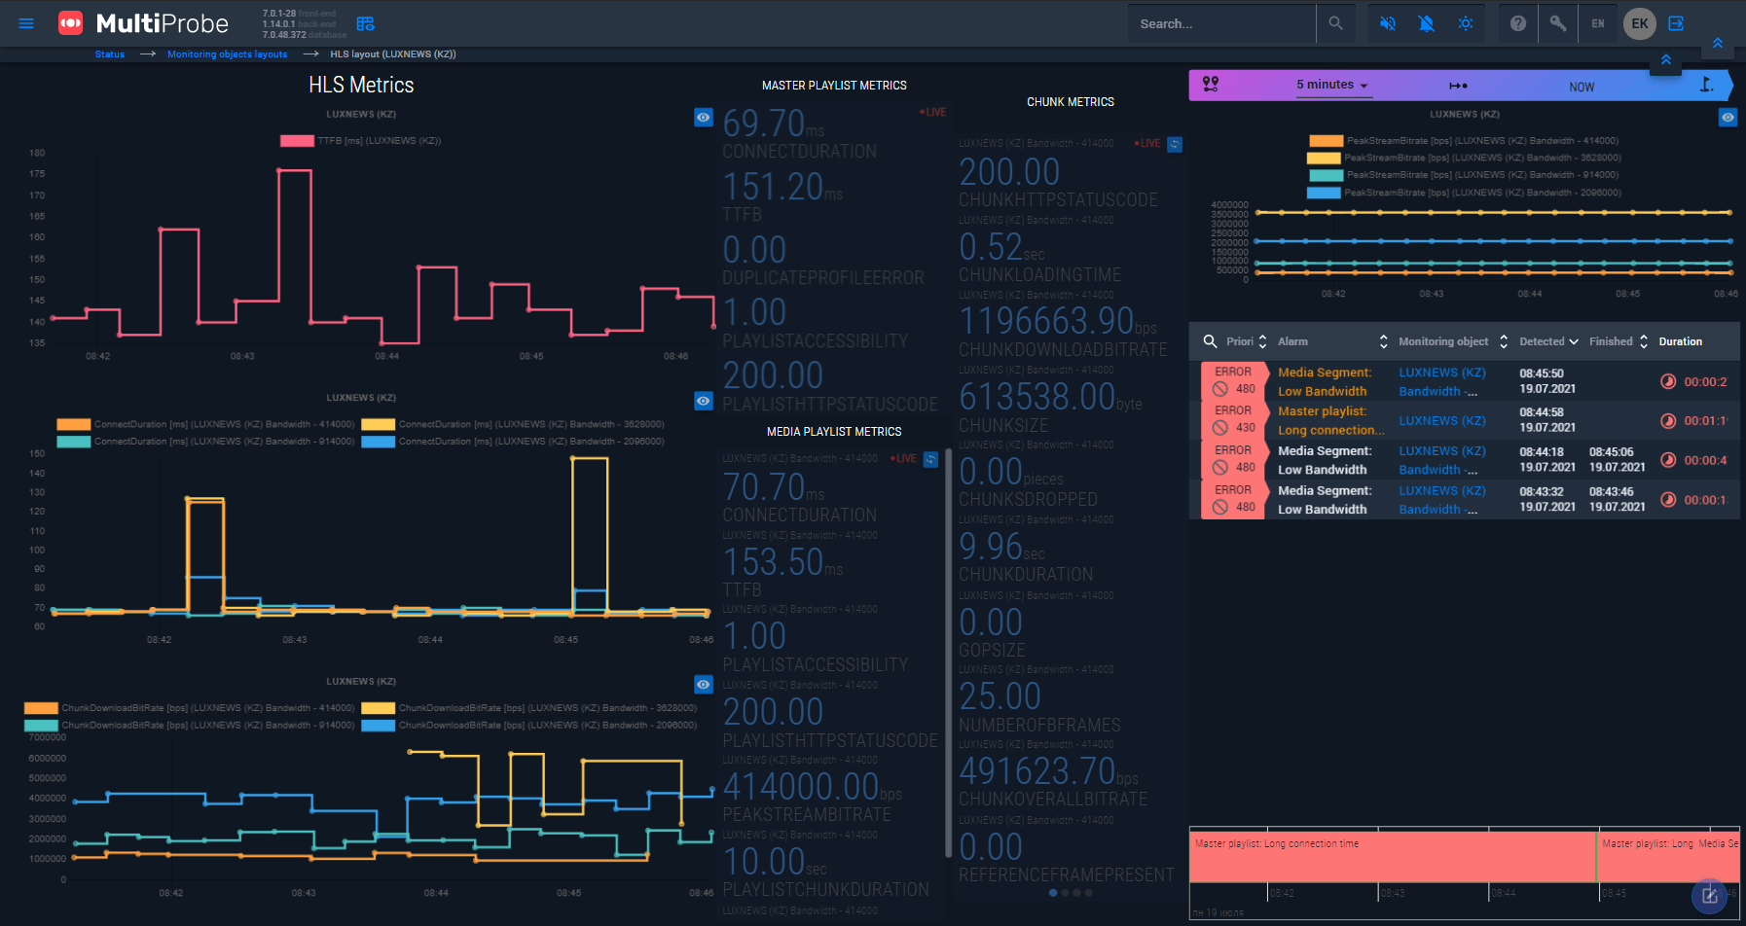1746x926 pixels.
Task: Click the flag icon on time bar
Action: click(1706, 85)
